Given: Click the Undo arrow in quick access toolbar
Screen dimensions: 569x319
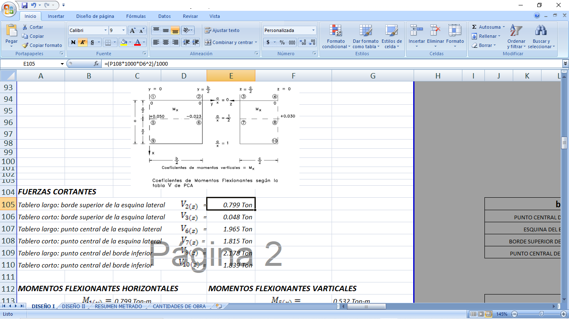Looking at the screenshot, I should (x=34, y=5).
